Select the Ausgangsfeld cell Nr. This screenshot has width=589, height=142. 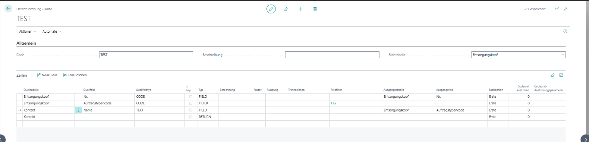[x=461, y=97]
